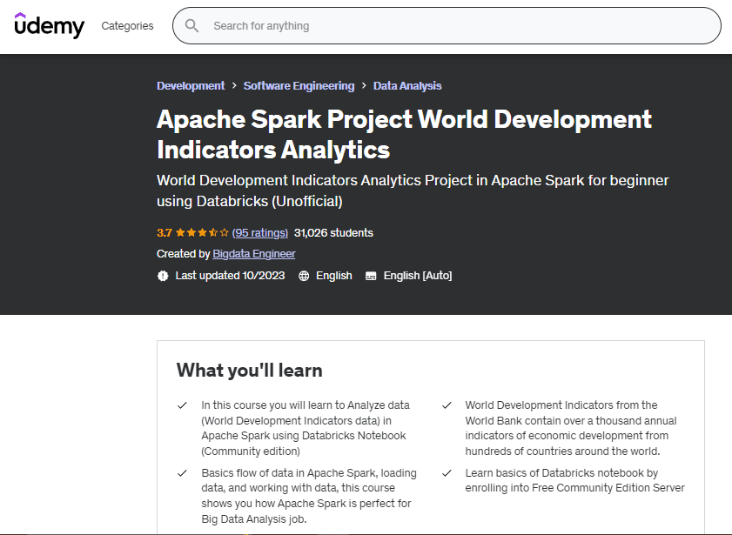Focus the 'Search for anything' field
The image size is (732, 535).
[x=453, y=26]
